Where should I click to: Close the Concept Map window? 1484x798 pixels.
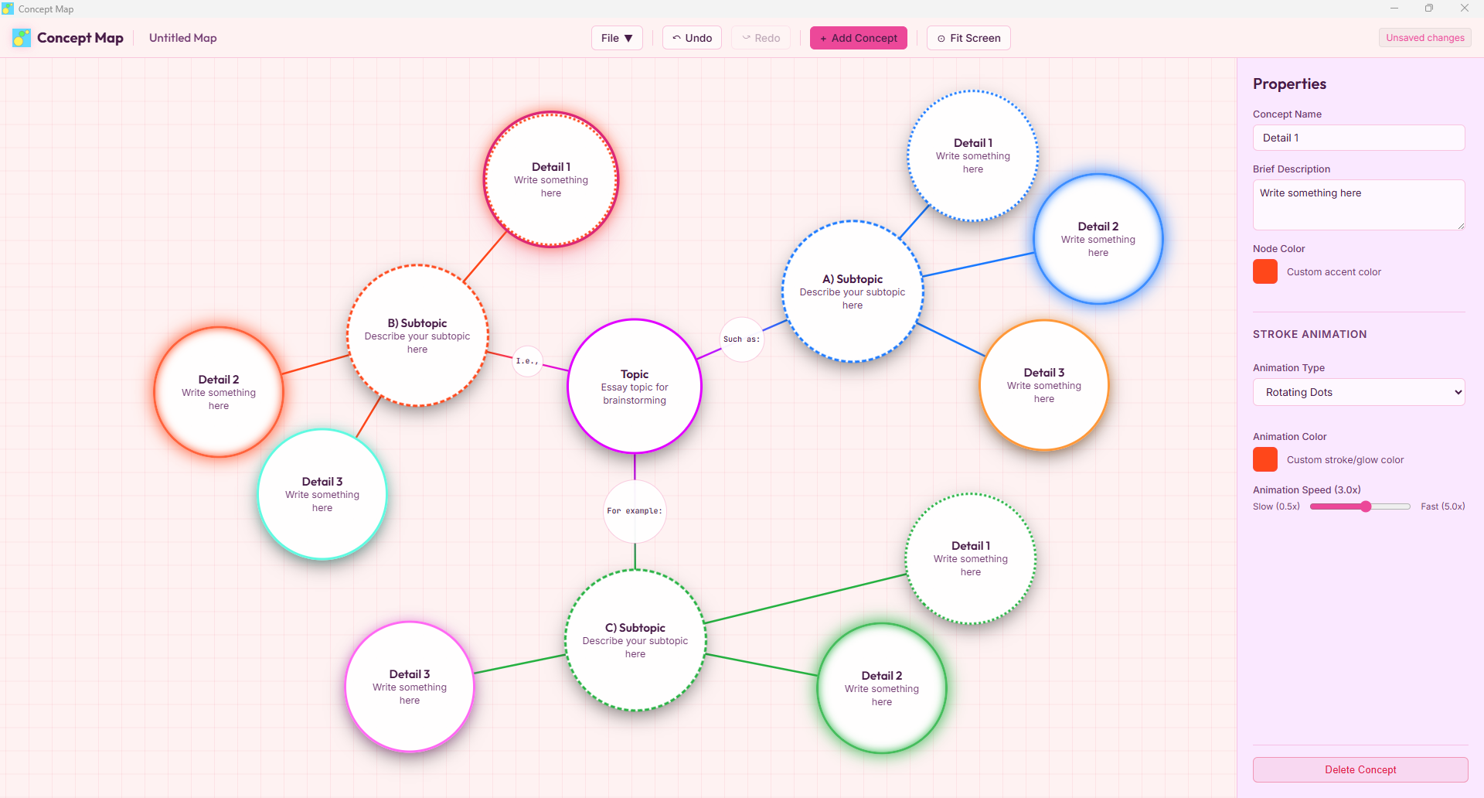1465,9
